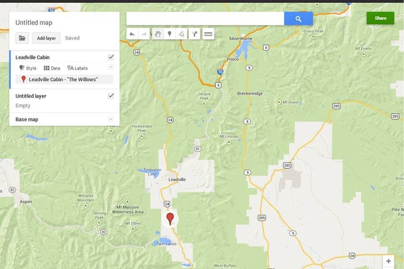This screenshot has height=269, width=404.
Task: Select the hand pan tool
Action: [x=158, y=34]
